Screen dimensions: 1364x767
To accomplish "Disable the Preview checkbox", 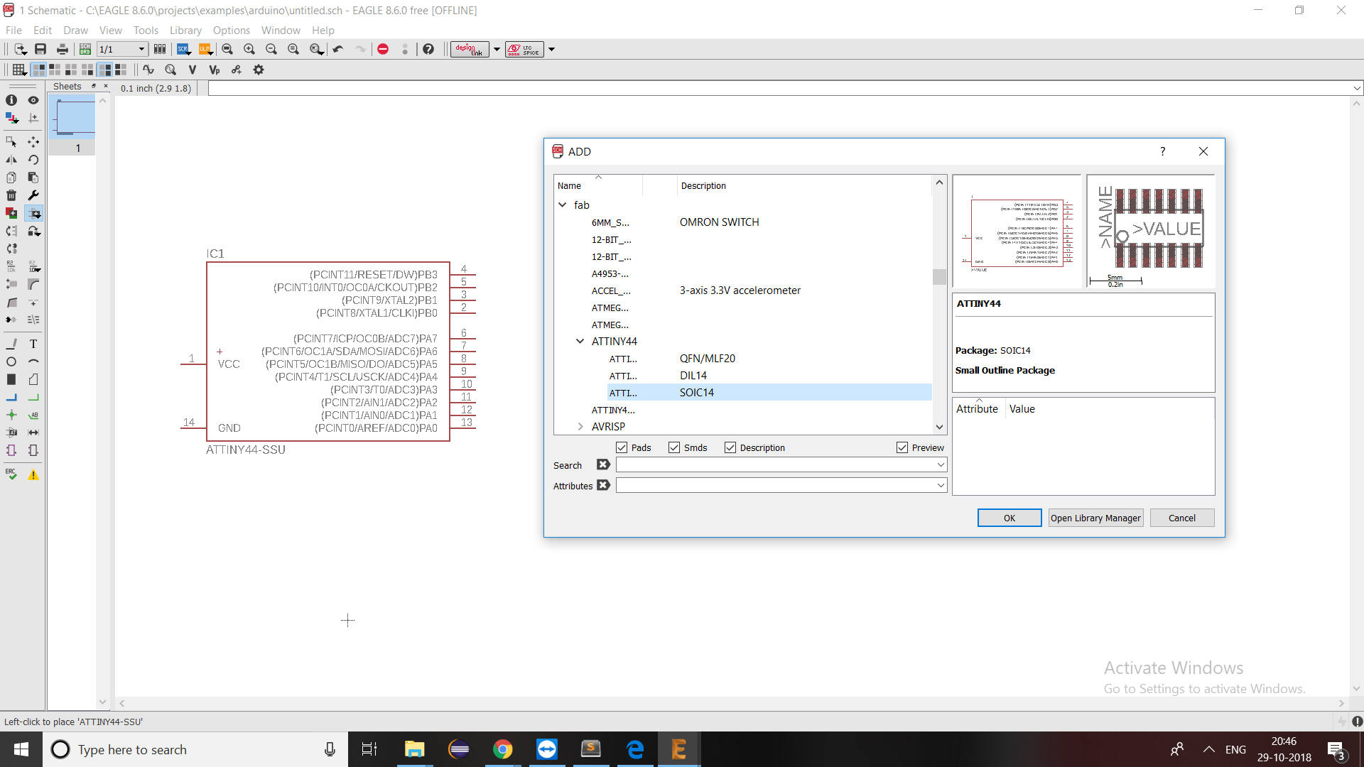I will point(902,447).
